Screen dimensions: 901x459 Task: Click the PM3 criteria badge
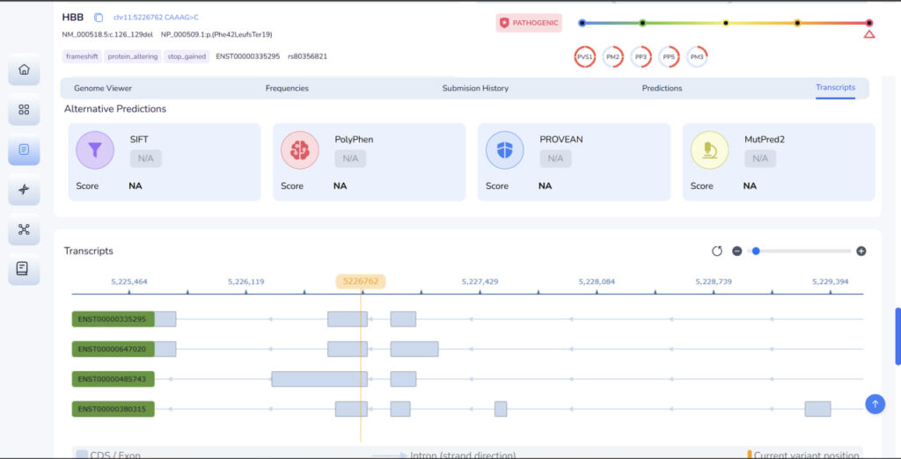pos(697,57)
